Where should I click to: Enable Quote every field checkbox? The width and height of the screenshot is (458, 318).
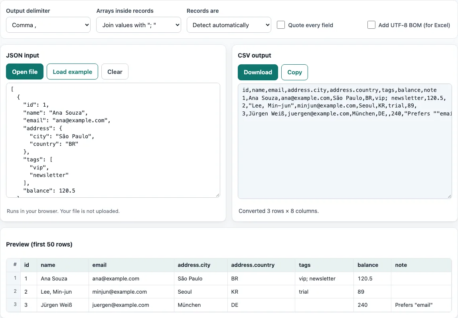tap(281, 25)
